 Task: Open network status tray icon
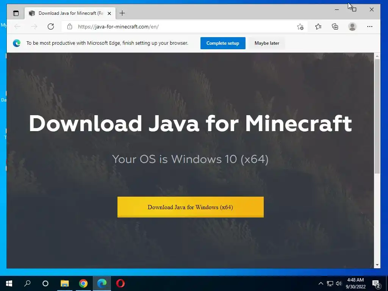[x=330, y=283]
